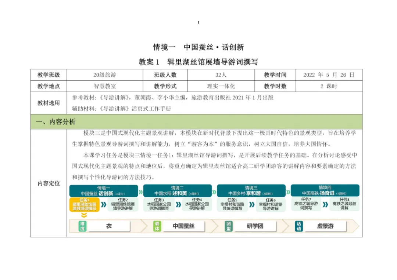Click the 研学团 box in the bottom banner
The height and width of the screenshot is (280, 397).
click(255, 226)
